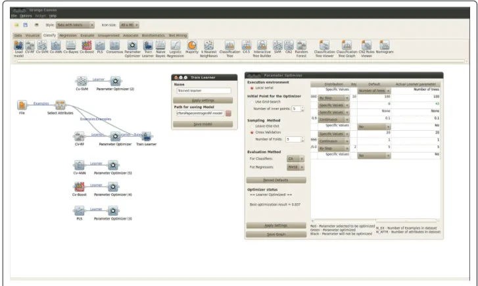Open the Style dropdown in toolbar
Screen dimensions: 478x286
(x=75, y=25)
